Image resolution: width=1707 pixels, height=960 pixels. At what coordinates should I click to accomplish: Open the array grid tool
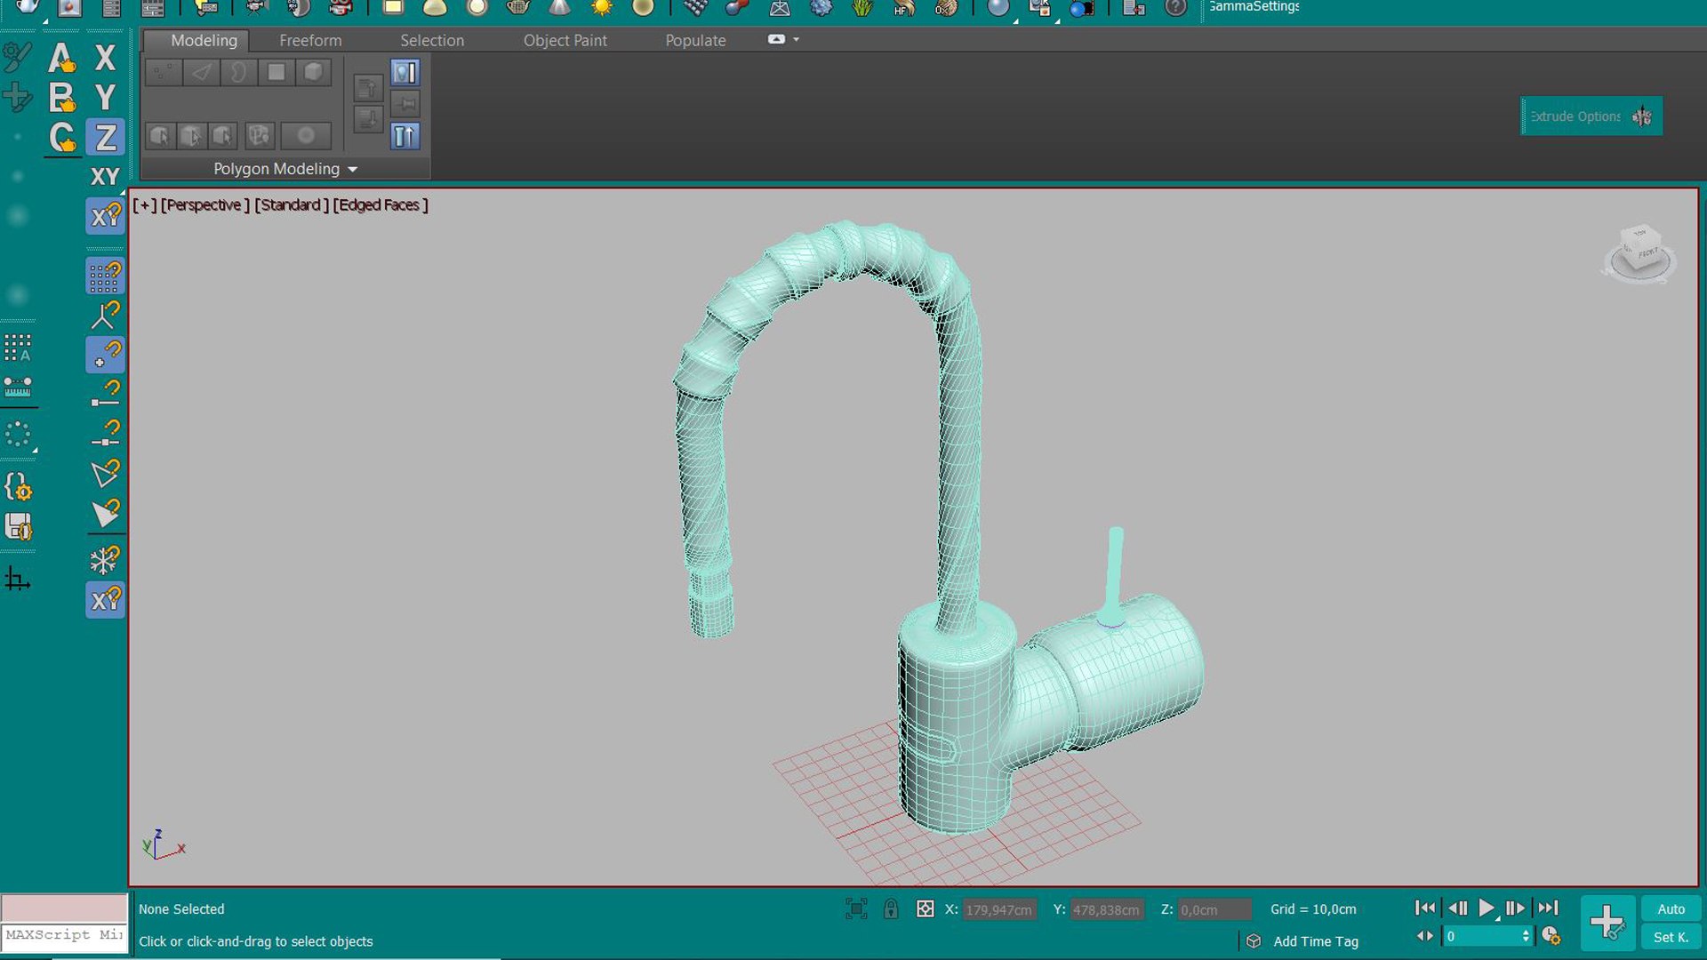(x=18, y=348)
